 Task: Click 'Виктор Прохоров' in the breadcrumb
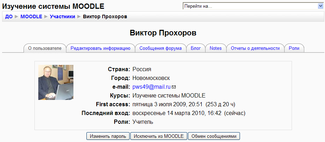tap(105, 17)
